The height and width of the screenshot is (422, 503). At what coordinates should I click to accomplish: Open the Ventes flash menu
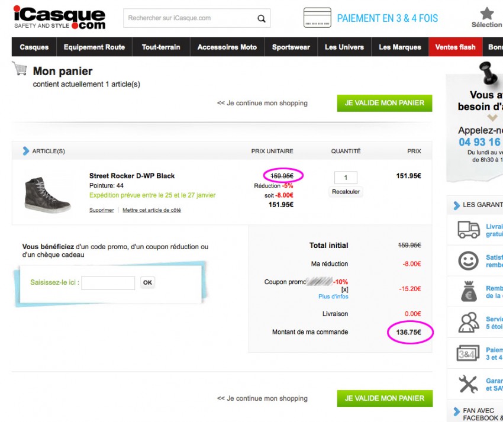point(455,46)
